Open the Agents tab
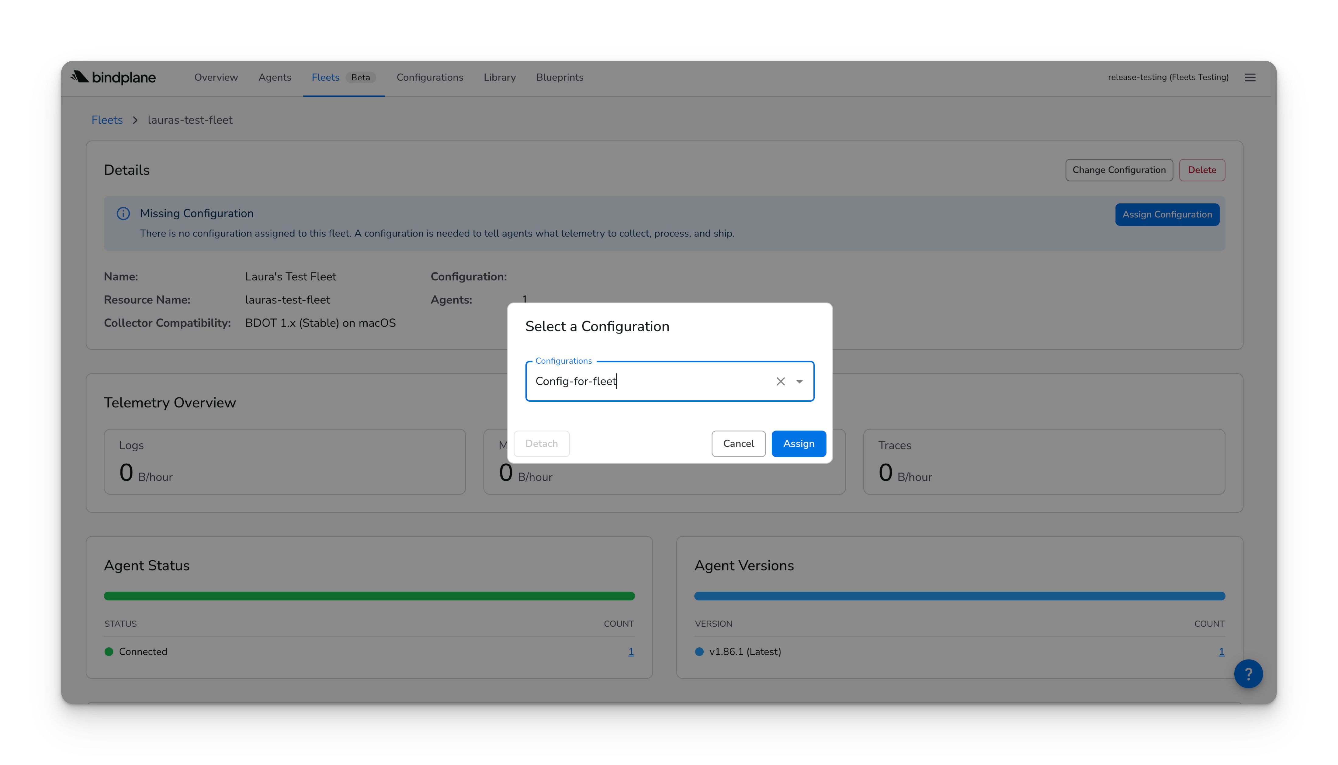This screenshot has height=765, width=1338. click(274, 77)
